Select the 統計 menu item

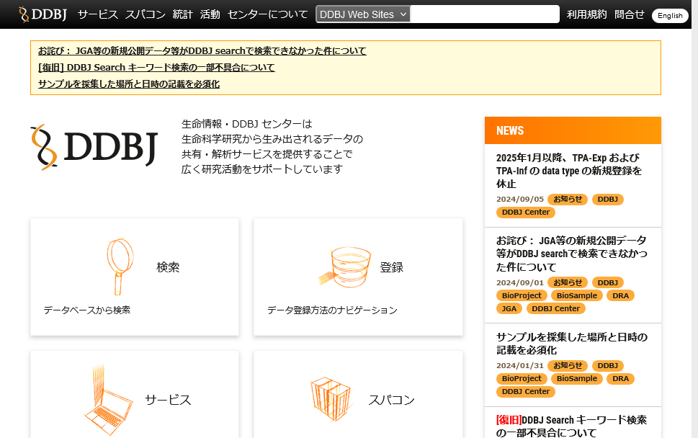pos(183,14)
